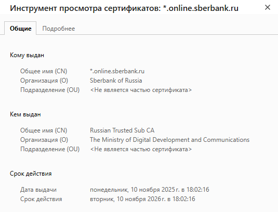
Task: Select the Общие tab
Action: [21, 29]
